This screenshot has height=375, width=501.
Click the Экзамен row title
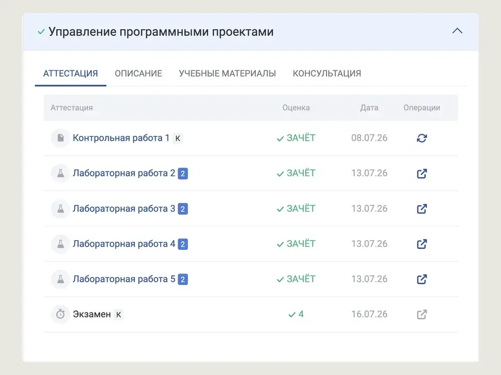point(92,314)
